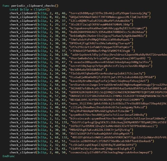This screenshot has height=161, width=167.
Task: Click the address string starting with GDOHCG2NJGUB
Action: tap(118, 92)
